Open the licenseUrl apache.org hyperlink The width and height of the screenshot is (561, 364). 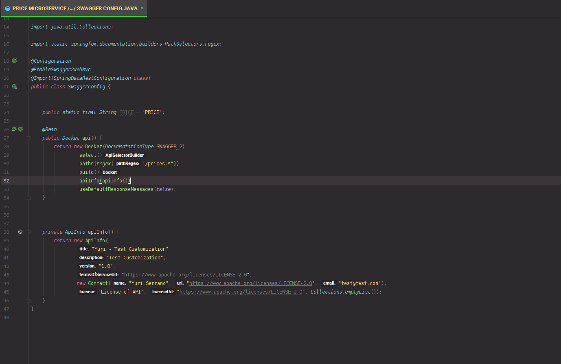pos(241,292)
